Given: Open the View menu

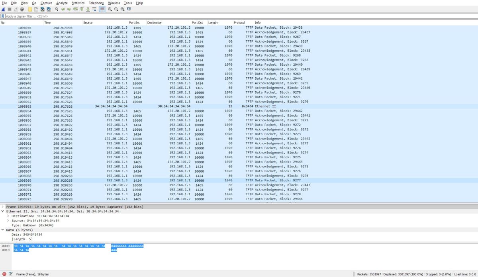Looking at the screenshot, I should click(x=24, y=3).
